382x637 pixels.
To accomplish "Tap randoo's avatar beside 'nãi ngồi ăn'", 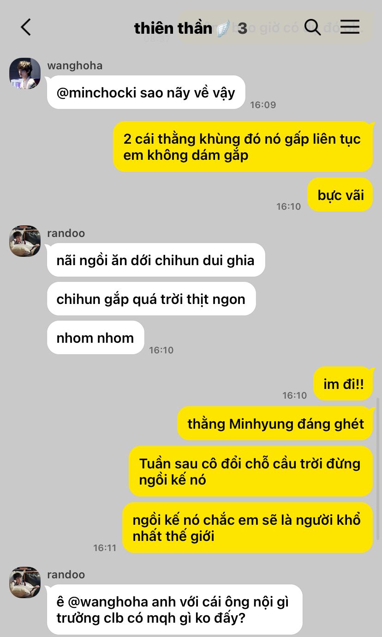I will [x=25, y=241].
